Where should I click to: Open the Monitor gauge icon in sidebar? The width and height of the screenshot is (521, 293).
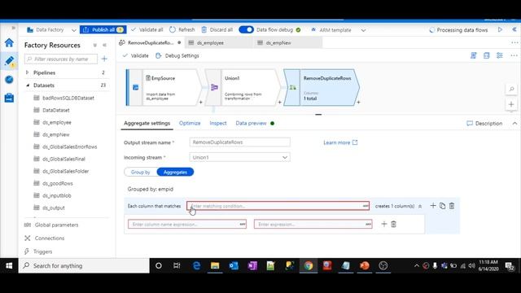tap(9, 80)
